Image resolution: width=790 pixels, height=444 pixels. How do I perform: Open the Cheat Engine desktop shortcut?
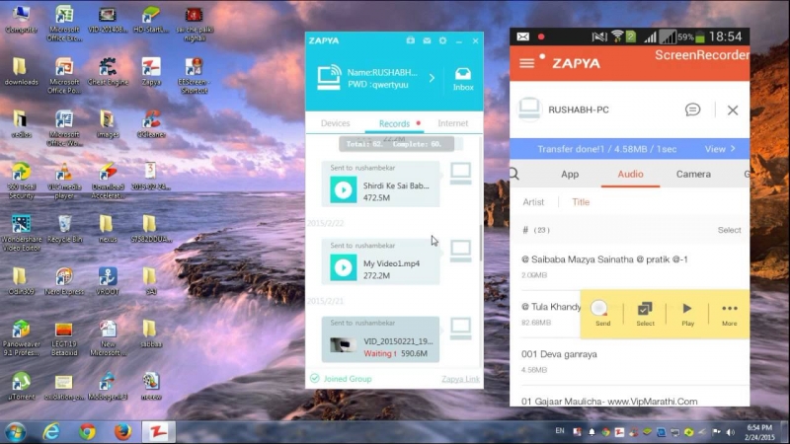[x=108, y=71]
